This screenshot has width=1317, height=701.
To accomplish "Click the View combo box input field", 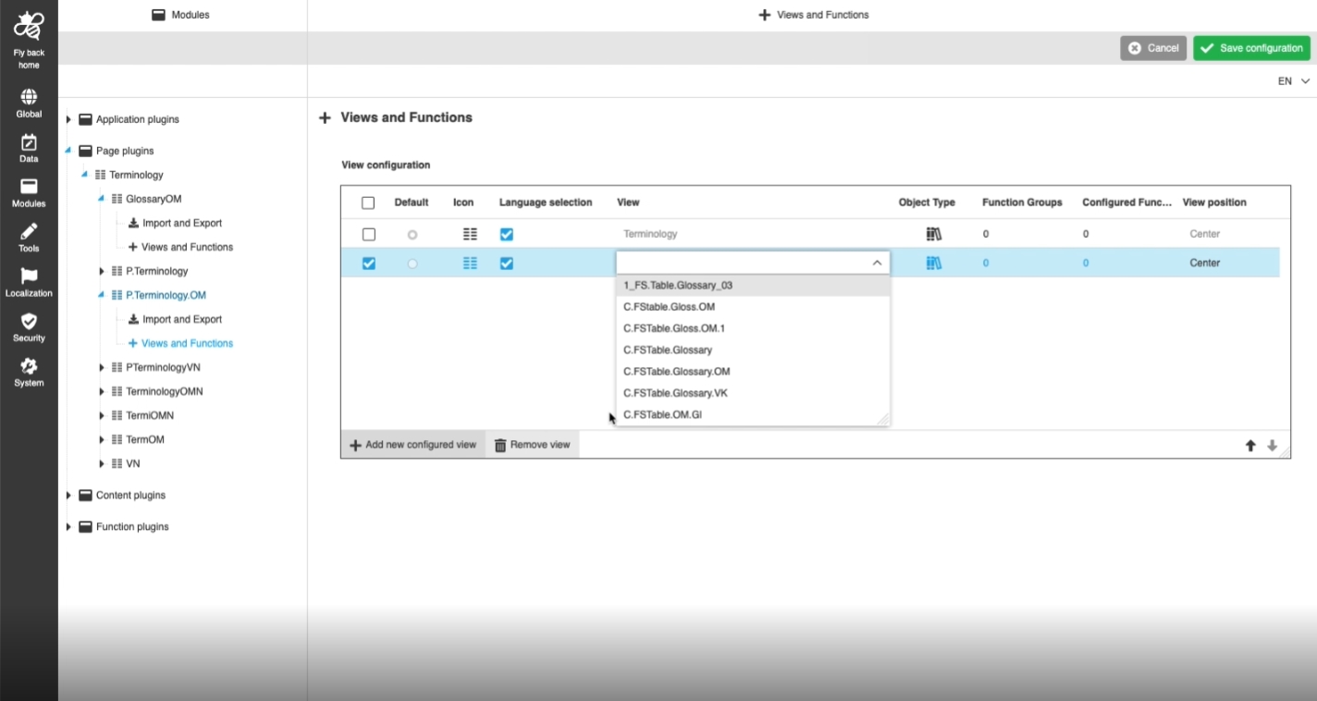I will tap(742, 264).
